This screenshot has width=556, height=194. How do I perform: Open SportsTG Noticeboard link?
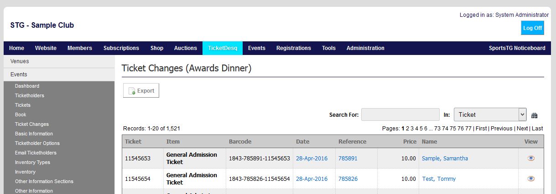tap(517, 48)
